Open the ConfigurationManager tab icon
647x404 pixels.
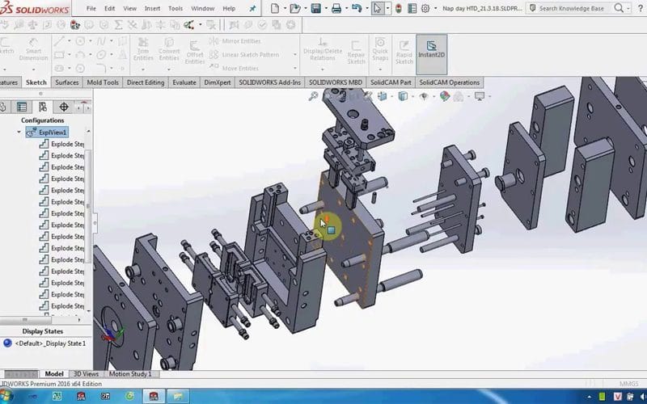pos(43,107)
